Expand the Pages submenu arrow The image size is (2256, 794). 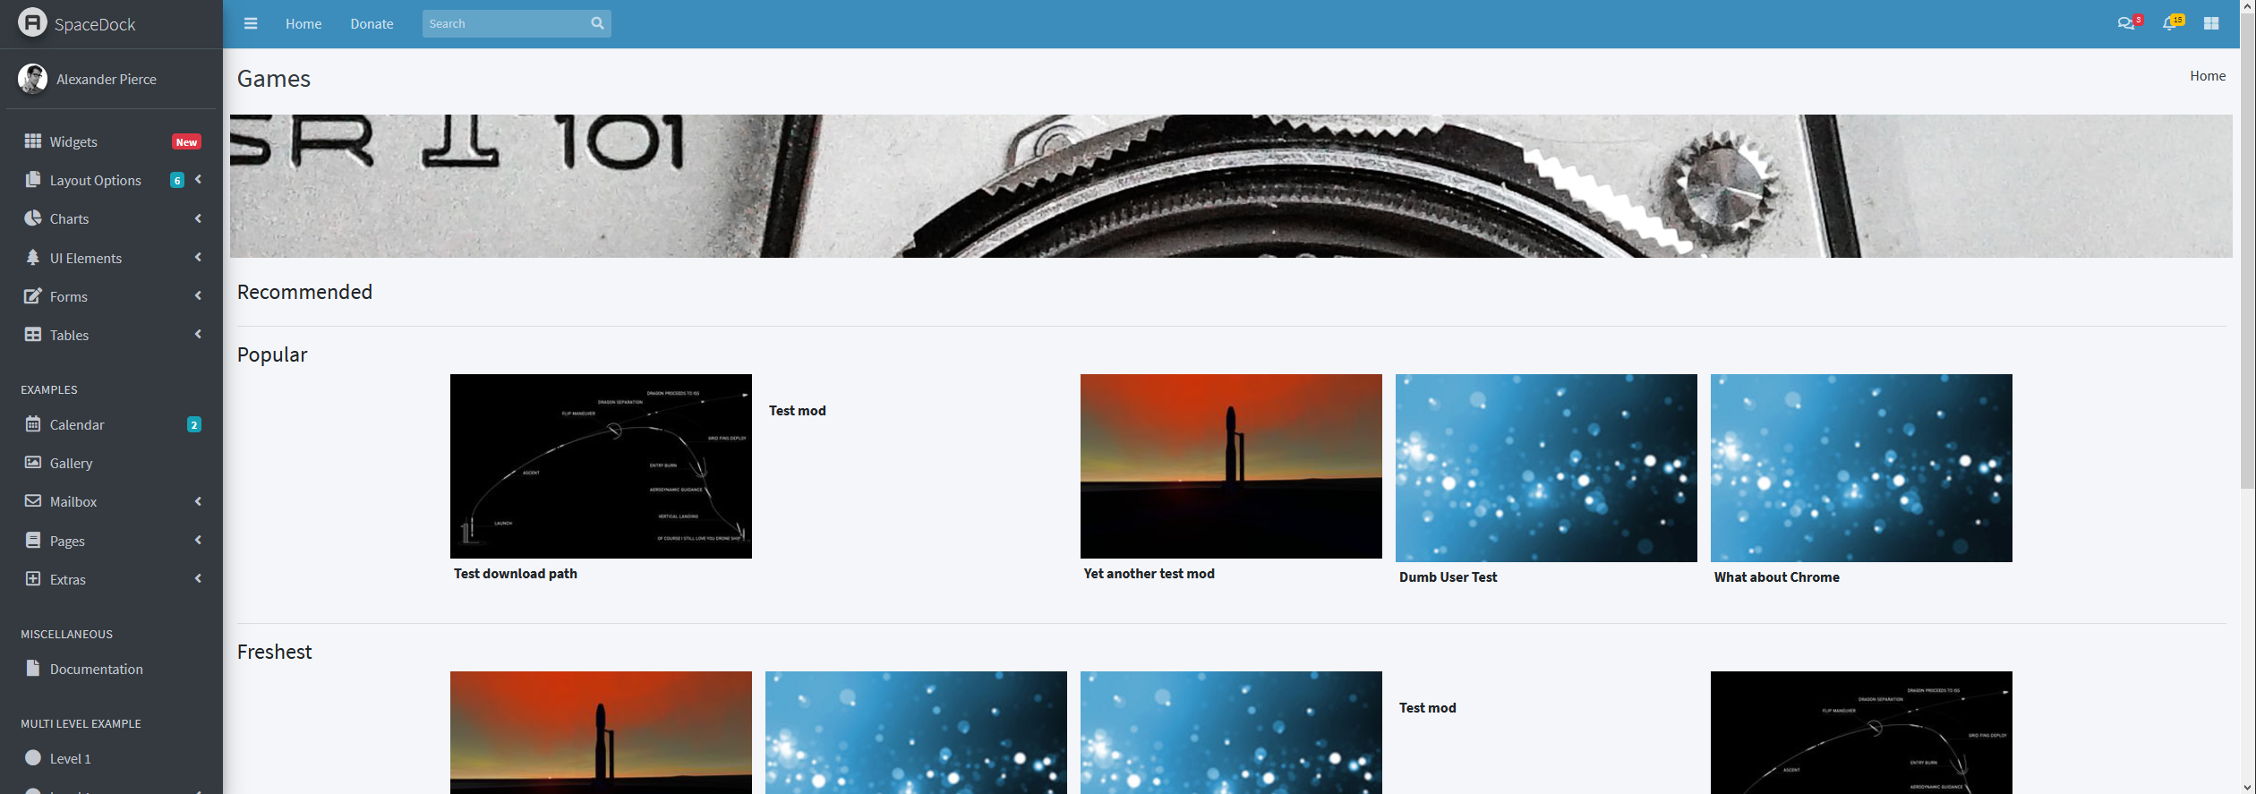[198, 540]
